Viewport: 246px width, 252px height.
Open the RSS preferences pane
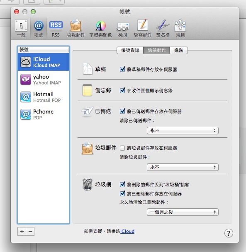[x=56, y=28]
